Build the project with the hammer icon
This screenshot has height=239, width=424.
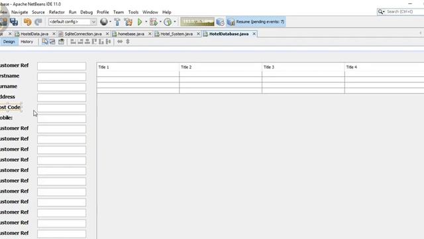coord(117,22)
